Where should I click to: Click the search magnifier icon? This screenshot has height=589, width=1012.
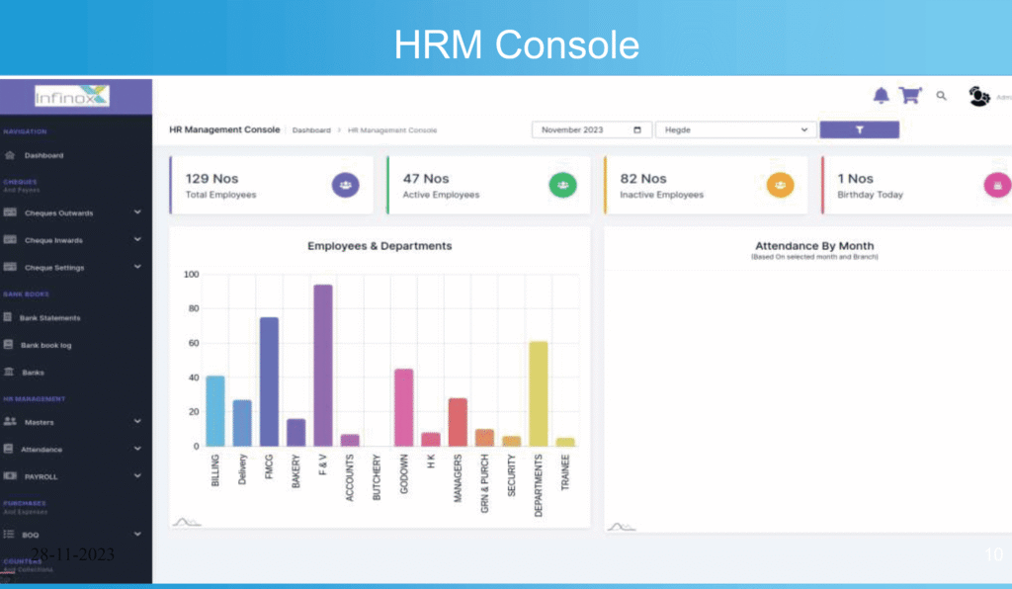942,96
